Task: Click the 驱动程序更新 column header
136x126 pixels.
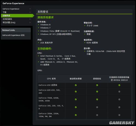Action: (76, 79)
